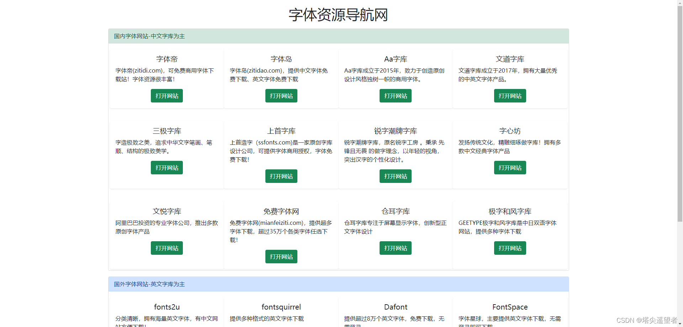Click the 免费字体网 card title
This screenshot has height=327, width=683.
(x=281, y=211)
